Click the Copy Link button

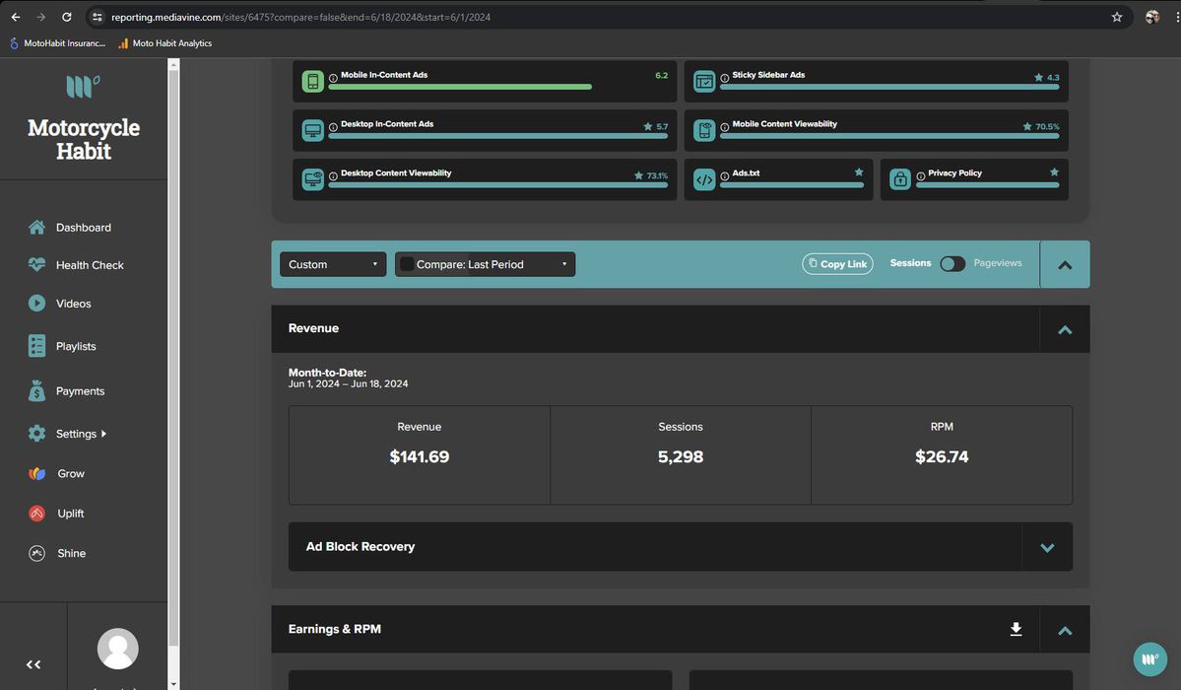coord(837,264)
